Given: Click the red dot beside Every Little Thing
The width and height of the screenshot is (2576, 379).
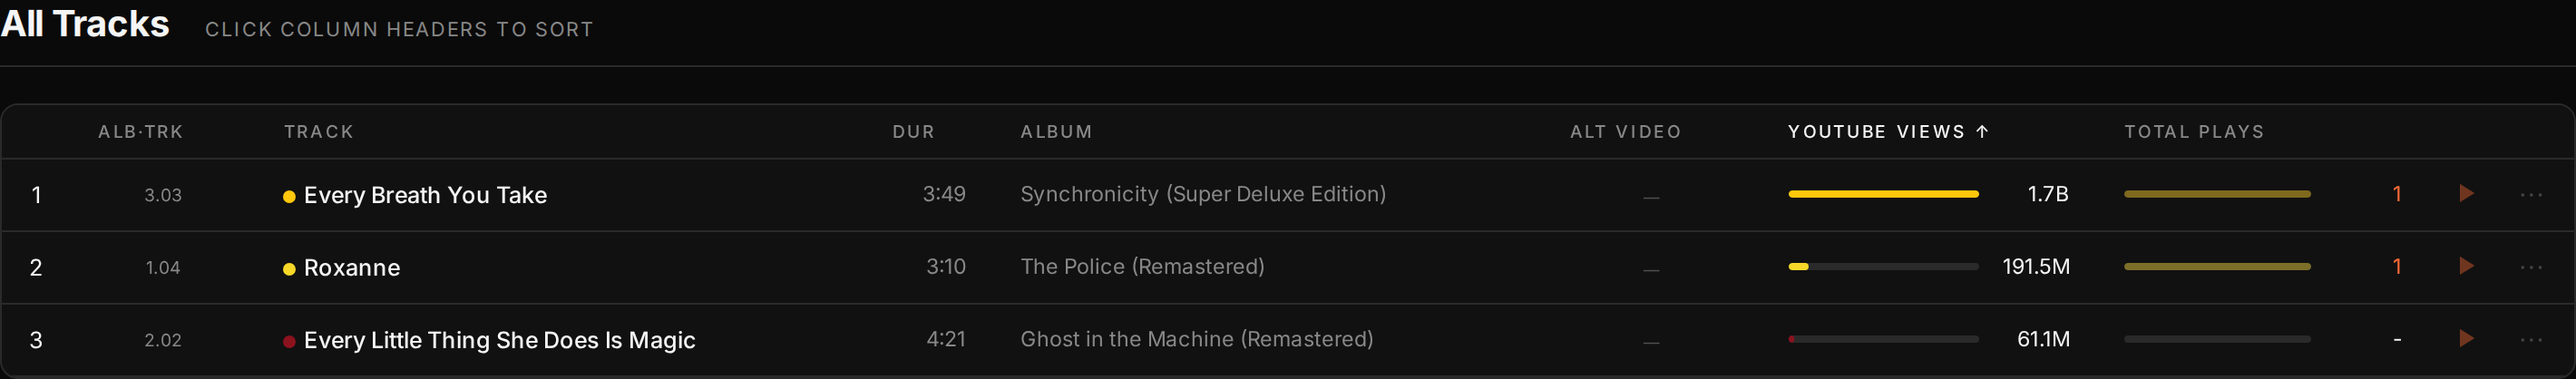Looking at the screenshot, I should pyautogui.click(x=289, y=342).
